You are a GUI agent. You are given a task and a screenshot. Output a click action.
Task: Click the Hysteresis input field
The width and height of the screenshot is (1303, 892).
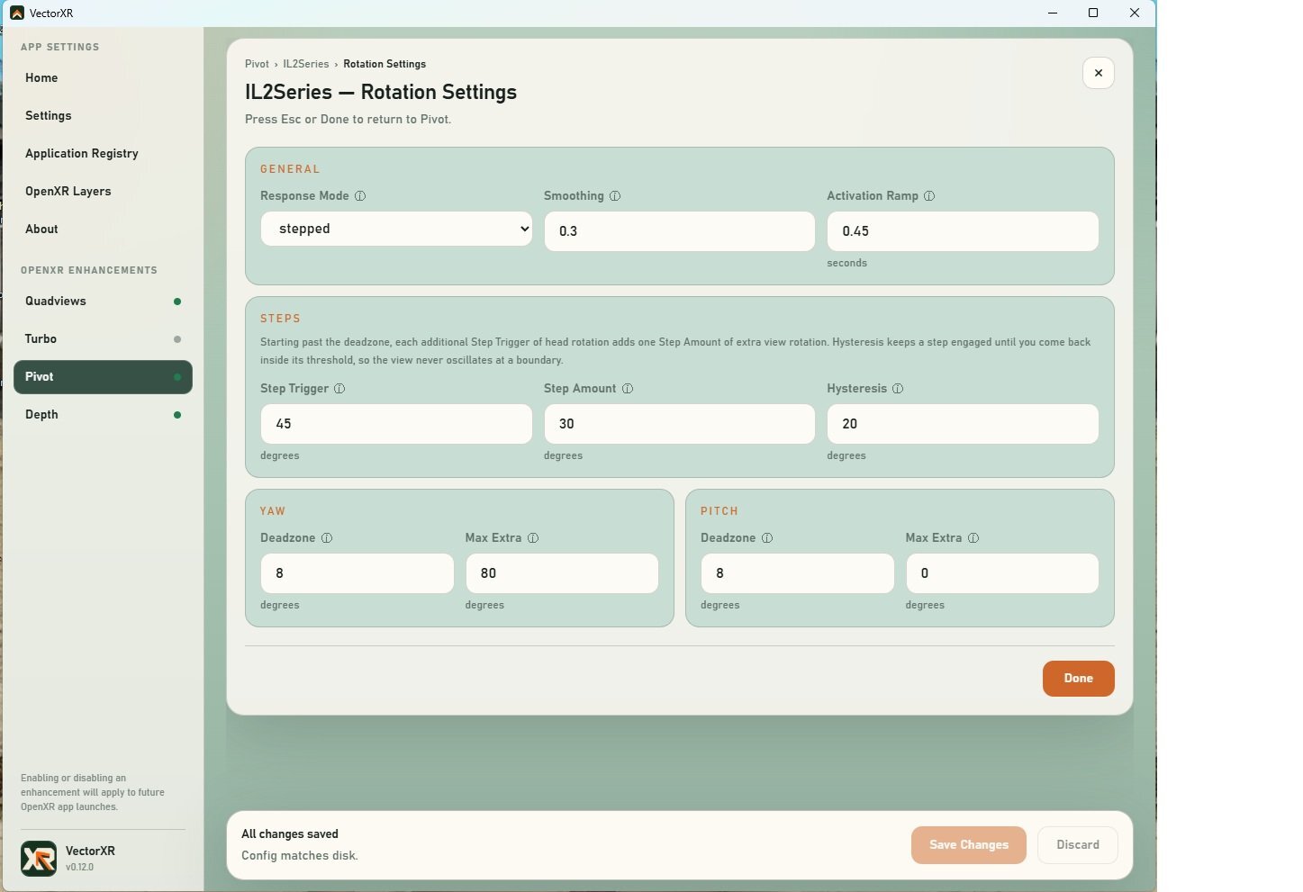963,424
